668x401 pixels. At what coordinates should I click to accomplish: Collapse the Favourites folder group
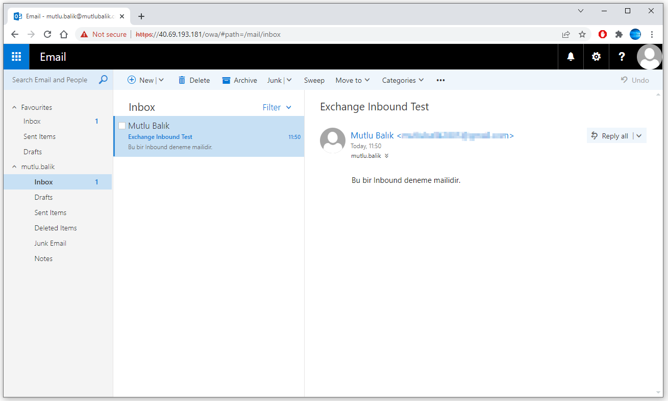coord(14,107)
